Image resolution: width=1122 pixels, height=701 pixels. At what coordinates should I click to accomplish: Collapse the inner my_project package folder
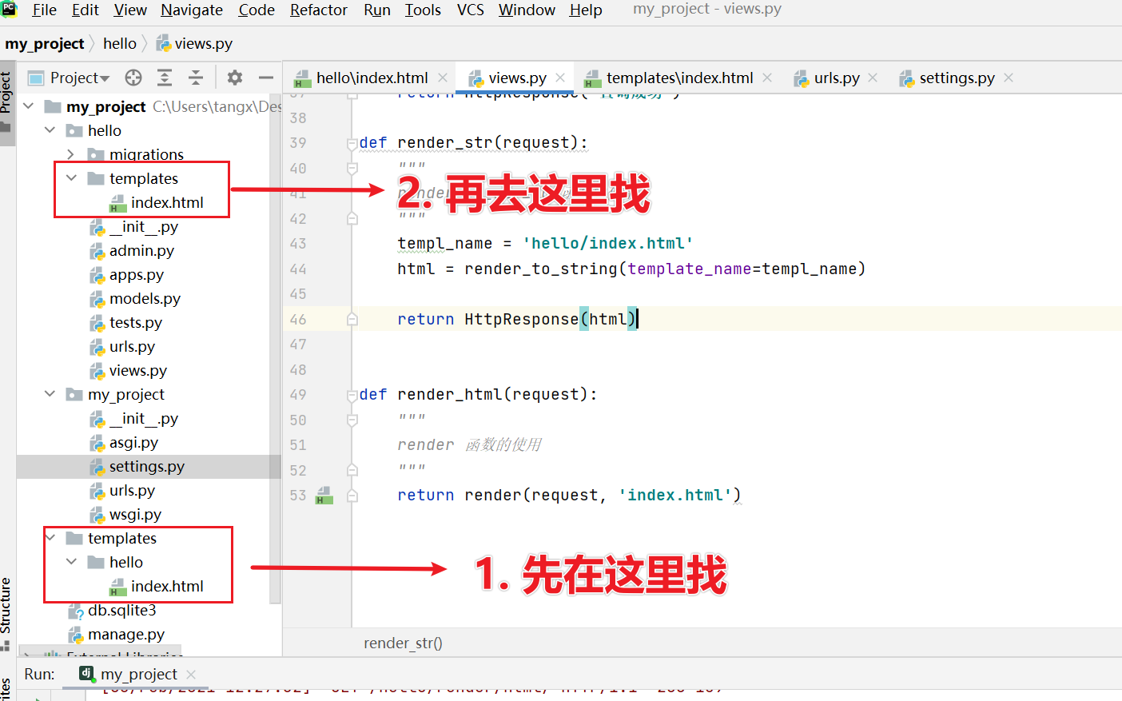[x=50, y=393]
